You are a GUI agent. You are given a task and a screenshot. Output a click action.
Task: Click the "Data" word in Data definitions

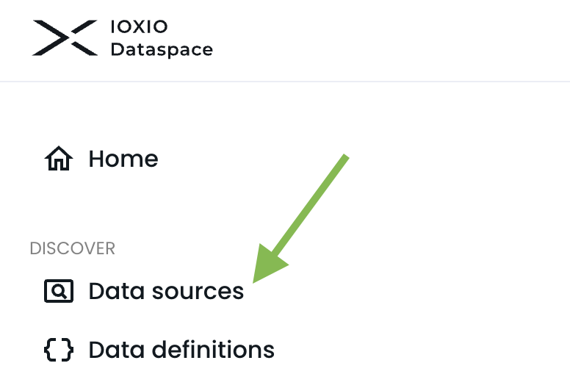point(115,350)
